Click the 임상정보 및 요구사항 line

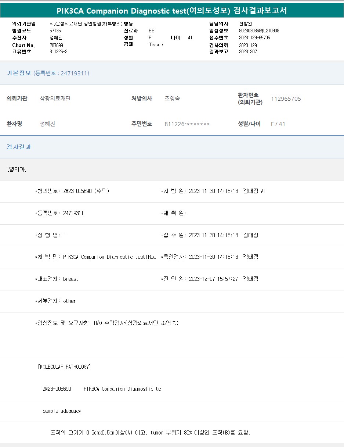point(107,323)
